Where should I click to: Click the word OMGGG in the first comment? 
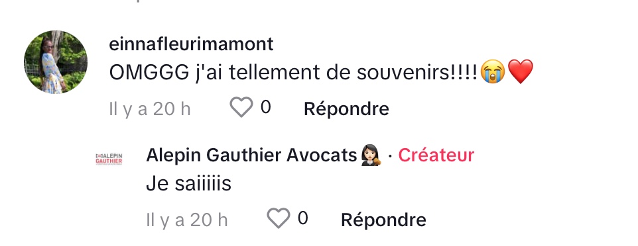tap(149, 73)
